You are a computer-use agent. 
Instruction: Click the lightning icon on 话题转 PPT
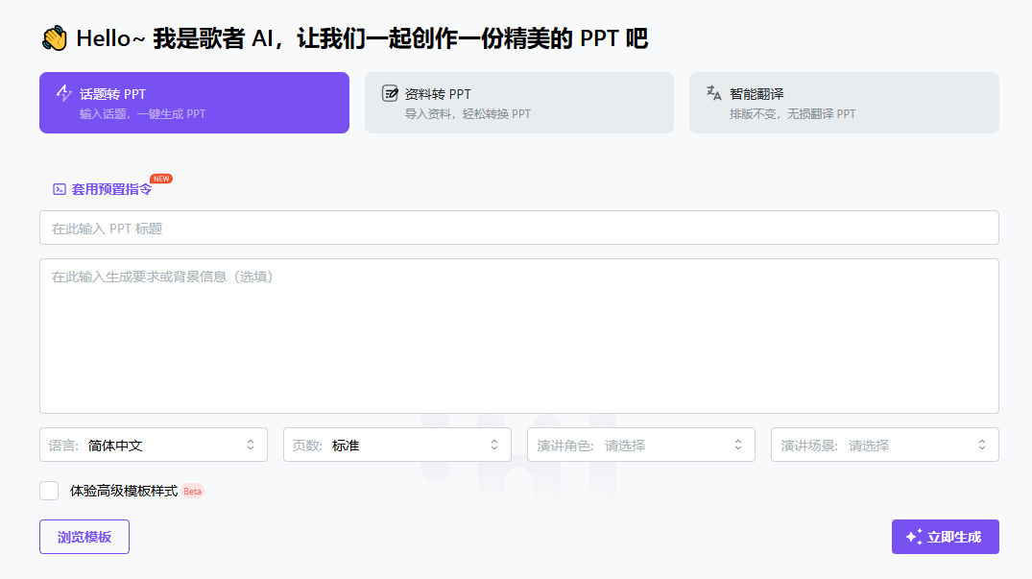[64, 93]
